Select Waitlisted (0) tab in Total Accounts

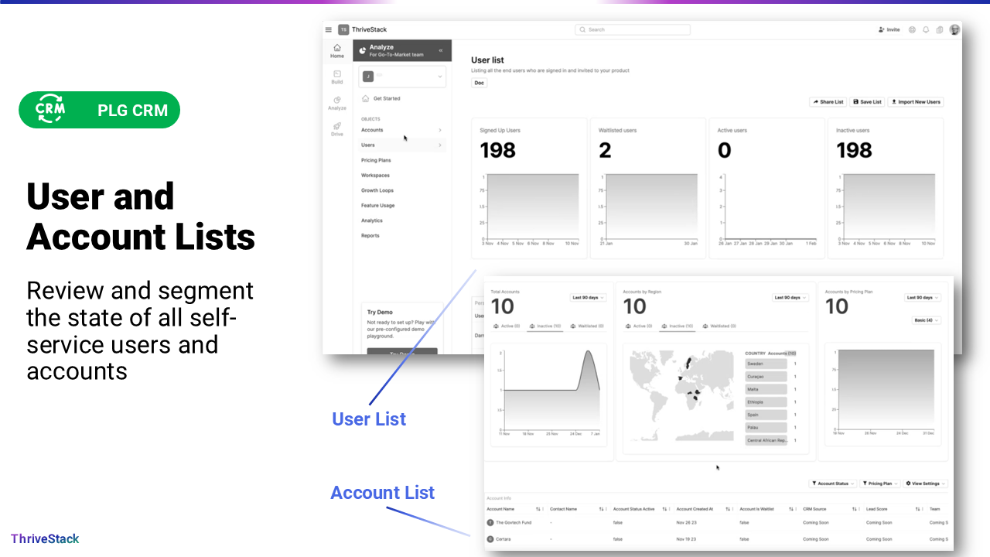point(587,326)
